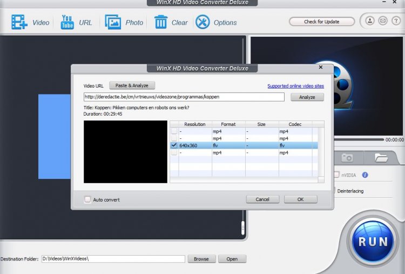Switch to the snapshot camera tab
The width and height of the screenshot is (405, 274).
[x=347, y=158]
